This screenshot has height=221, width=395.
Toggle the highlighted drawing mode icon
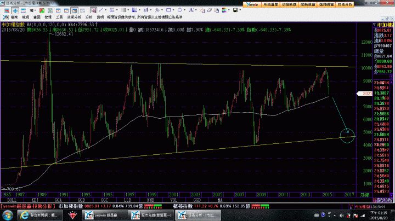[93, 10]
